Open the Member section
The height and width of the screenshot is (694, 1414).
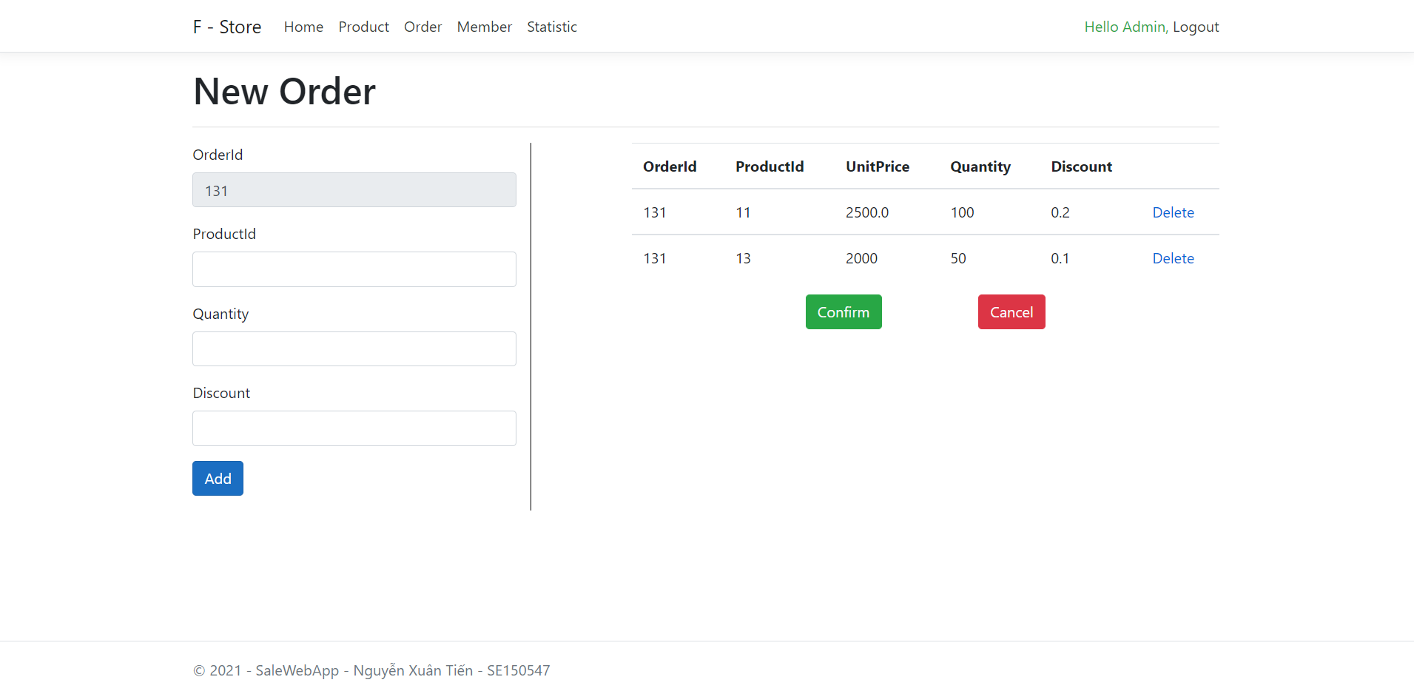tap(484, 27)
